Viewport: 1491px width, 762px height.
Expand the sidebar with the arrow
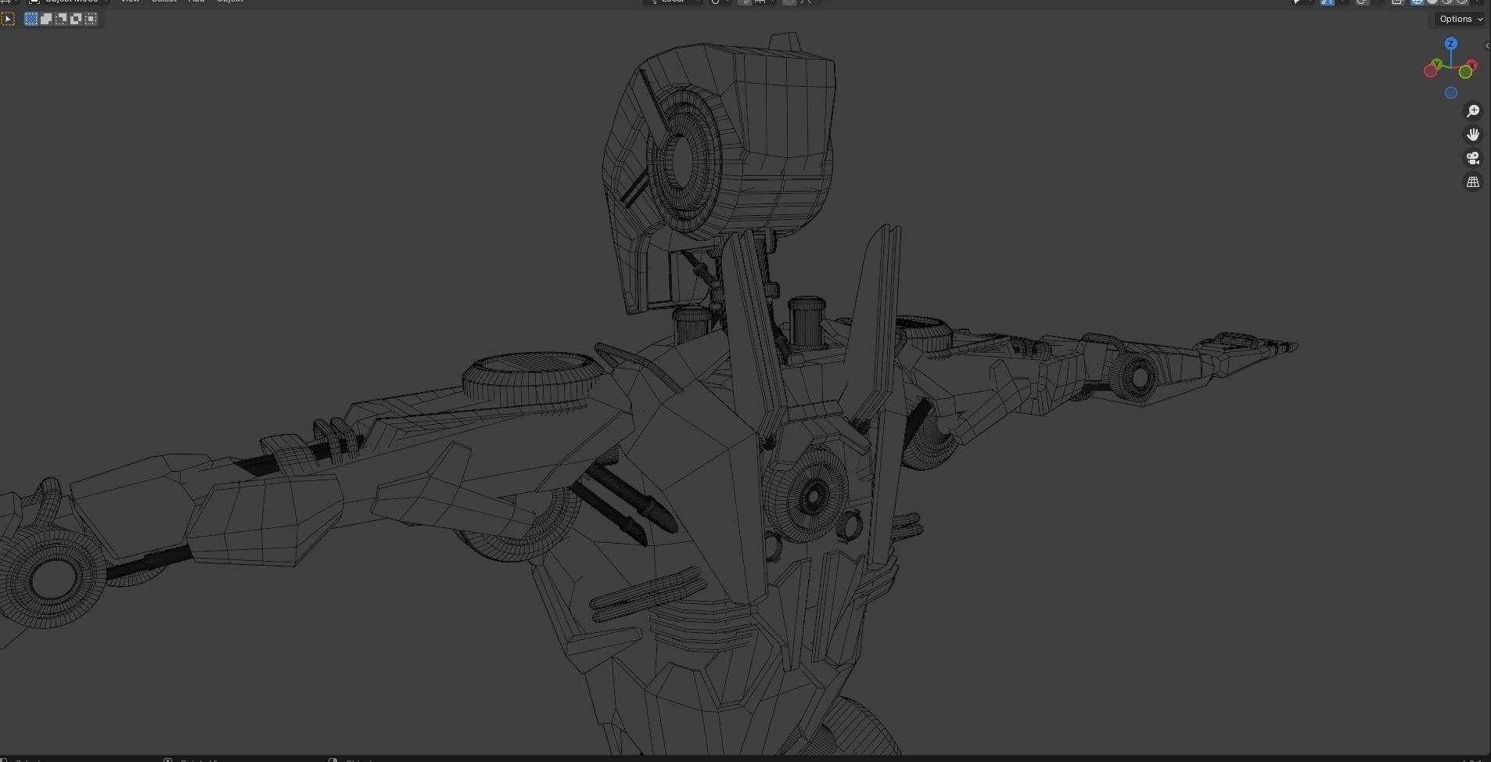click(1486, 46)
